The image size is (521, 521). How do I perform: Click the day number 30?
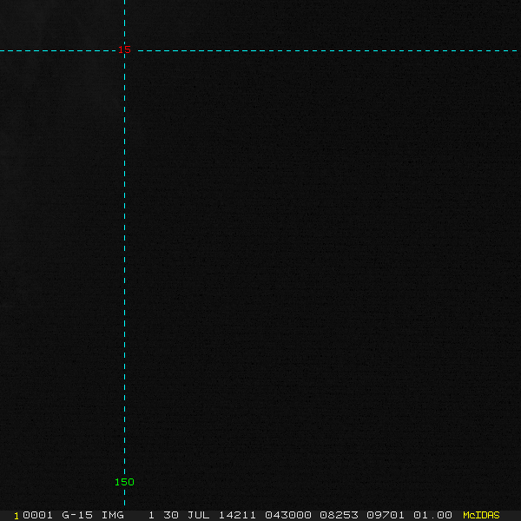pos(171,515)
